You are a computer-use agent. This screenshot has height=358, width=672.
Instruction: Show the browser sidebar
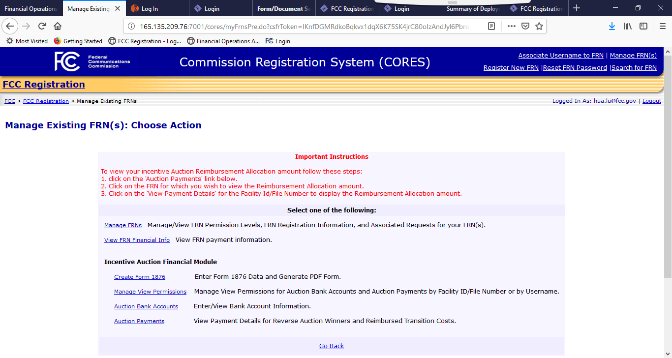pyautogui.click(x=643, y=26)
